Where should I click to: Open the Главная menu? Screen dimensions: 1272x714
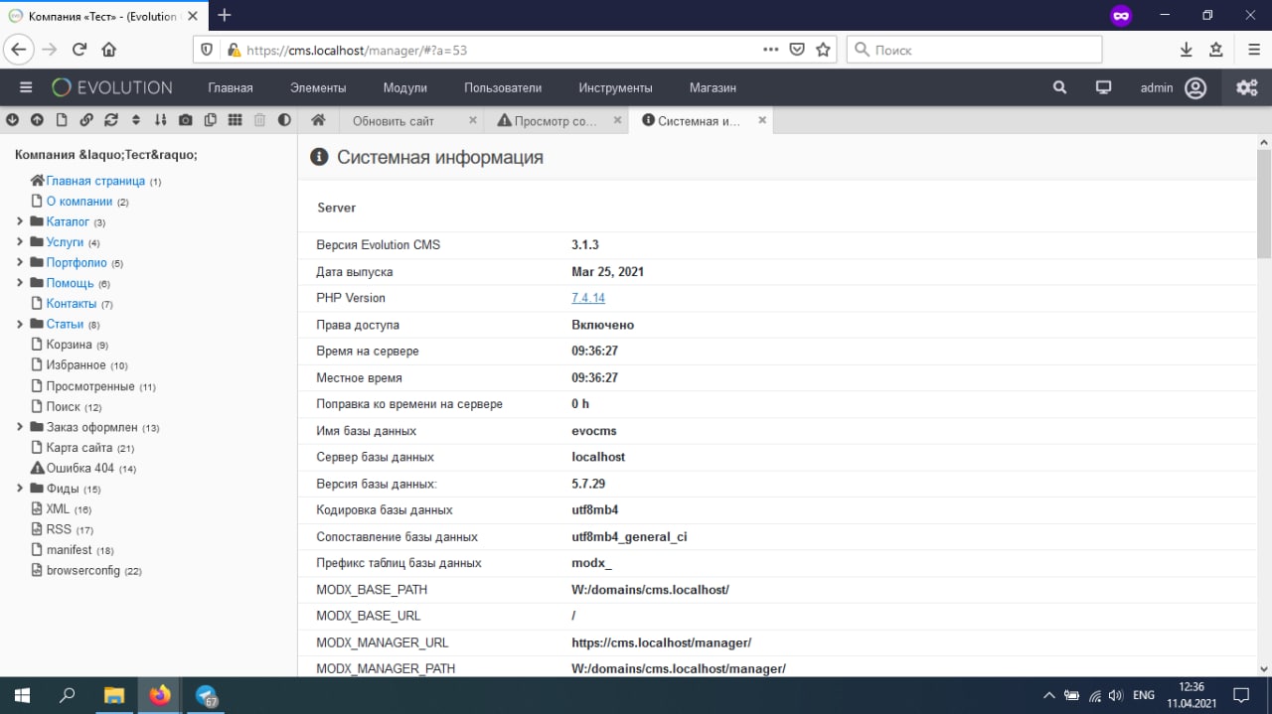coord(231,87)
